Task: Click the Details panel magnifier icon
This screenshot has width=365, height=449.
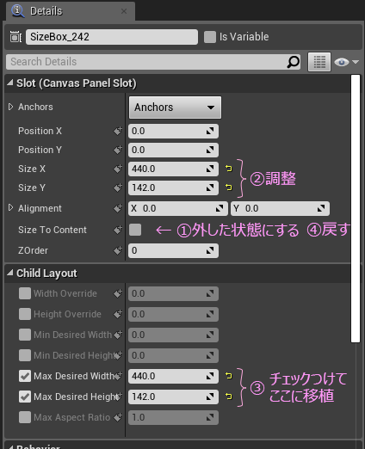Action: point(18,11)
